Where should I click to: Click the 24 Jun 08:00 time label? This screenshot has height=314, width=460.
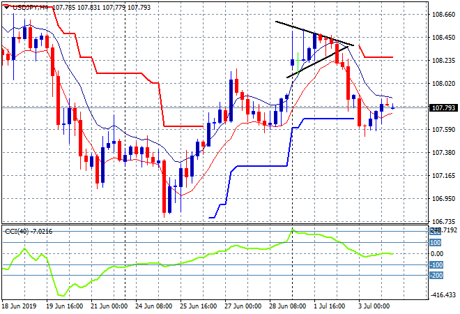[154, 306]
